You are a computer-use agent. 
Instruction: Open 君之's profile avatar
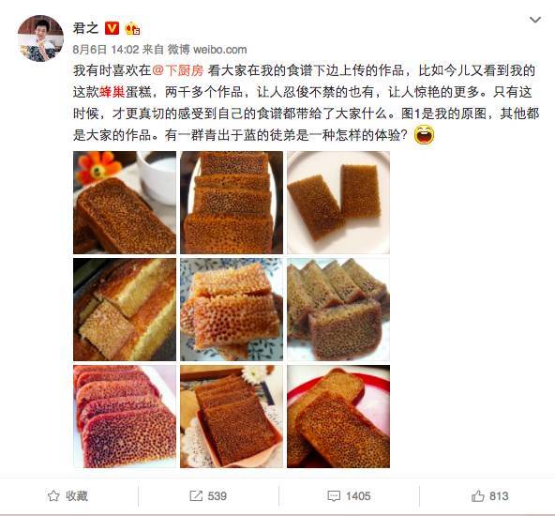click(40, 38)
